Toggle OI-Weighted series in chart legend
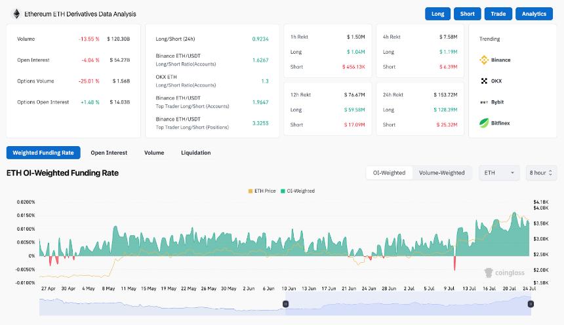 pos(297,191)
